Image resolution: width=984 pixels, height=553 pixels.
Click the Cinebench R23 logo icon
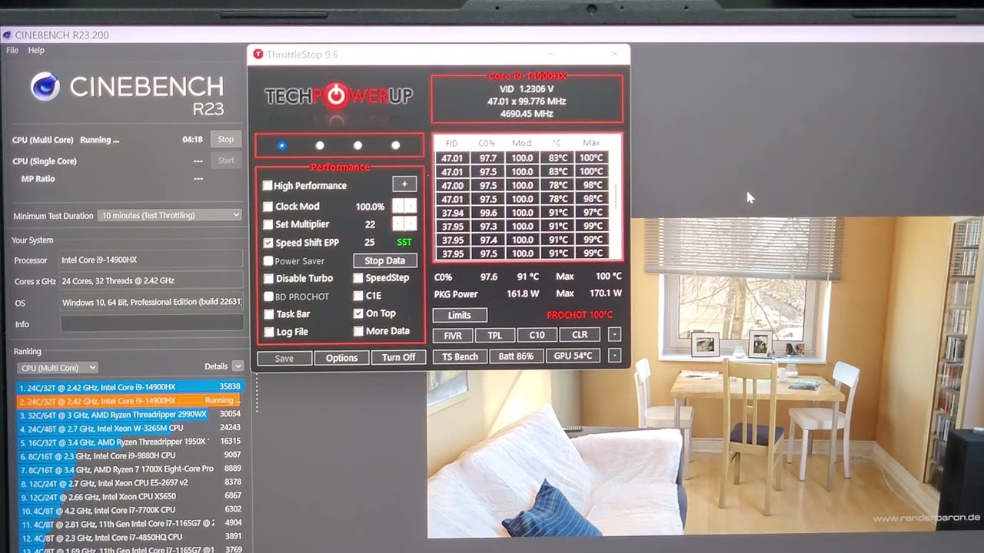pos(45,87)
